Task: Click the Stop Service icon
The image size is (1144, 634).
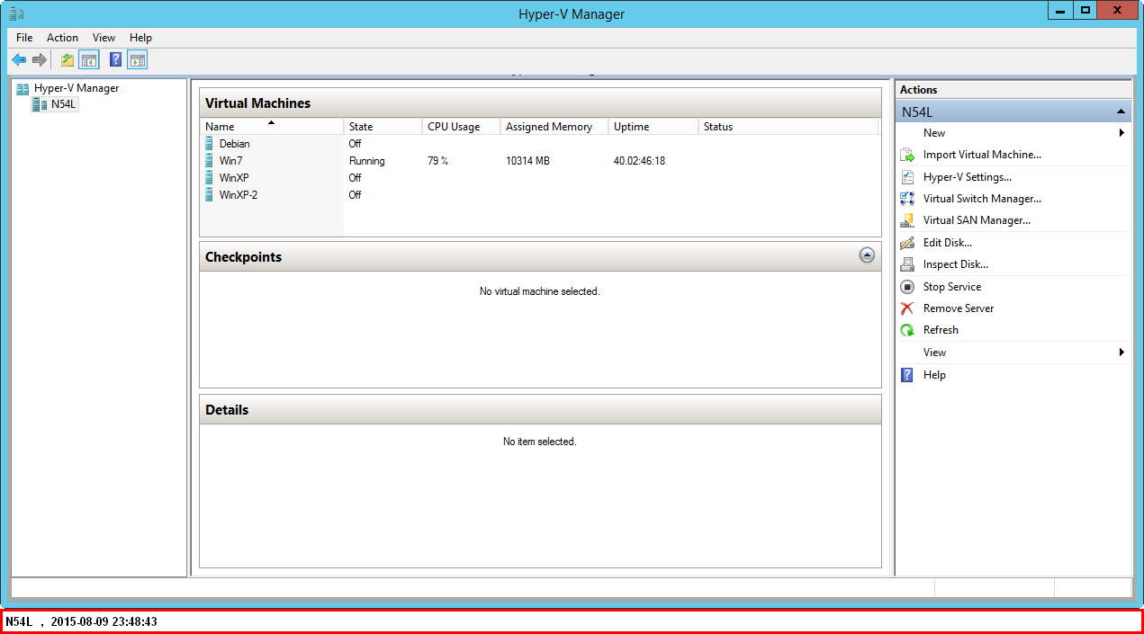Action: [907, 287]
